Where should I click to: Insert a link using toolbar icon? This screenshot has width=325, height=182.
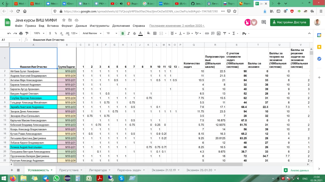tap(207, 33)
